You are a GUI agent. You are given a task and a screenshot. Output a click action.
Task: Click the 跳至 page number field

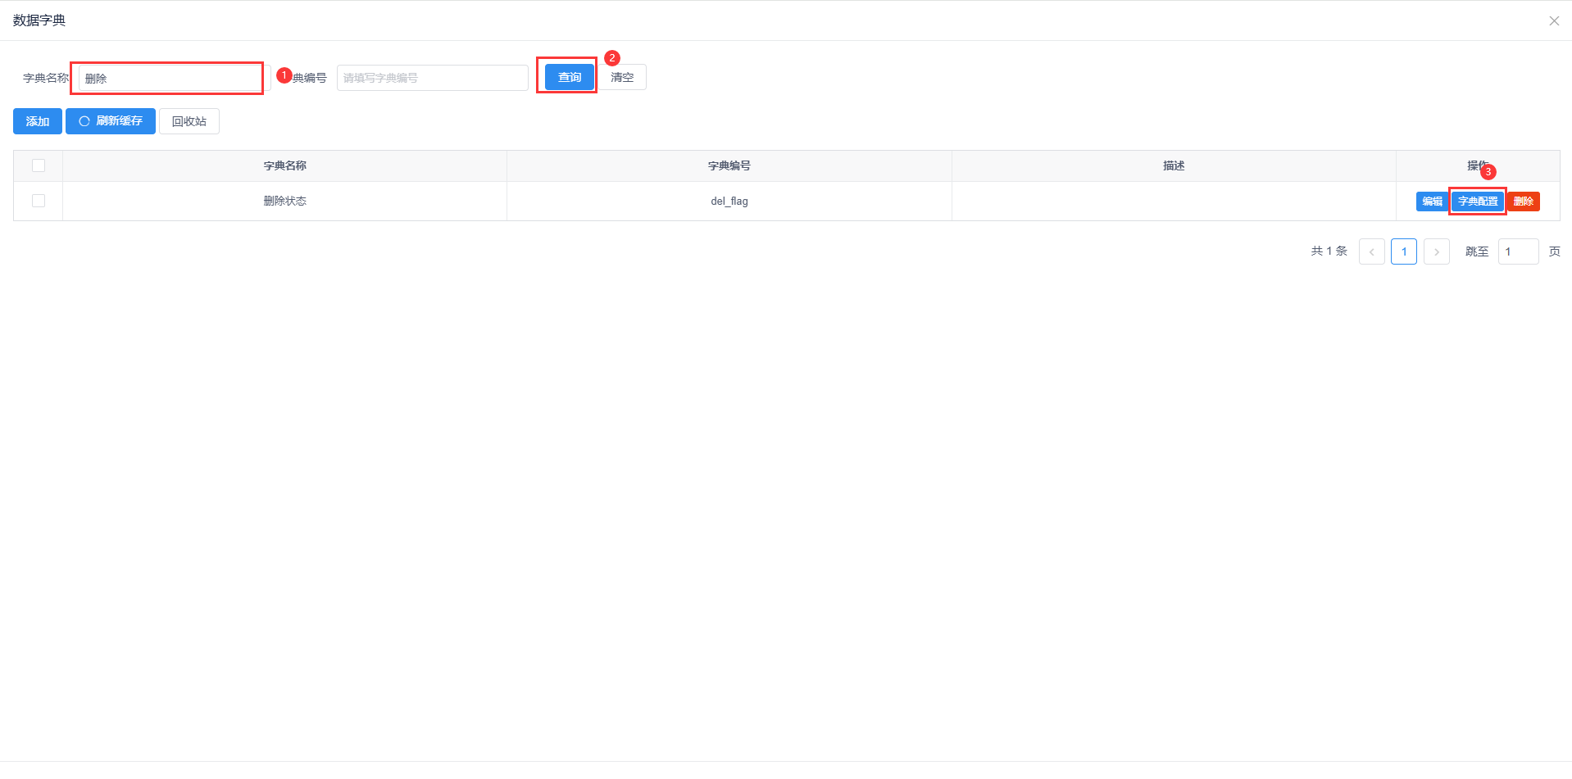[1519, 251]
